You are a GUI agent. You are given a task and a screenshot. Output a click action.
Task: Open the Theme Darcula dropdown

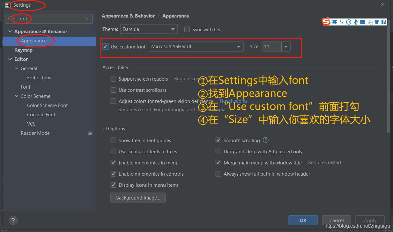coord(149,29)
